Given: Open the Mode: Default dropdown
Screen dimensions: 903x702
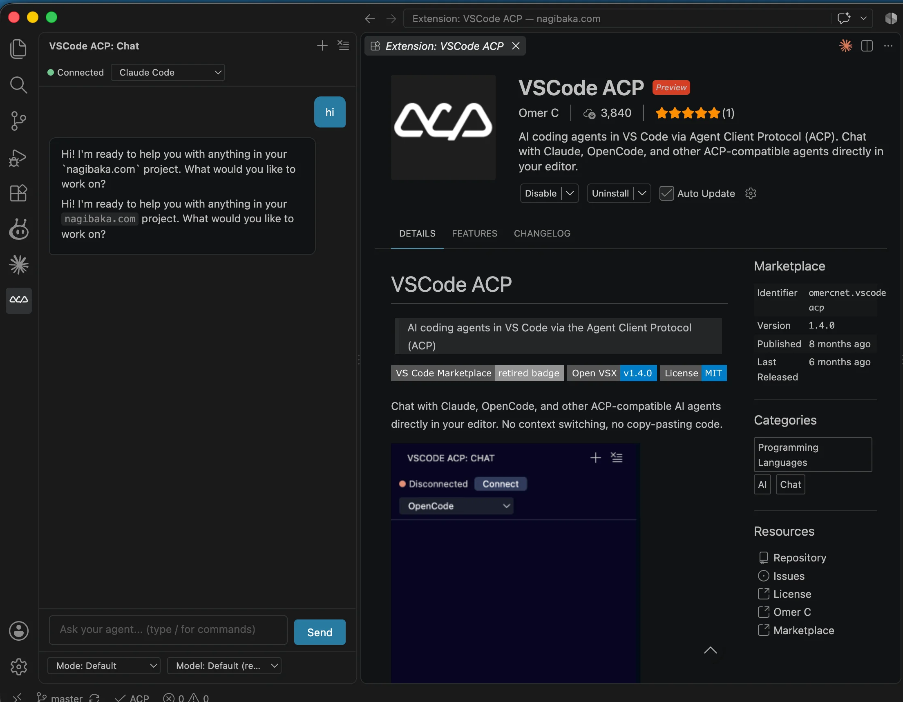Looking at the screenshot, I should coord(104,666).
